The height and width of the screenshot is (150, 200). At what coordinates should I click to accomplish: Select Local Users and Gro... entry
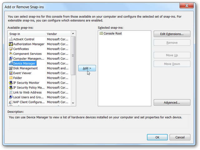28,97
